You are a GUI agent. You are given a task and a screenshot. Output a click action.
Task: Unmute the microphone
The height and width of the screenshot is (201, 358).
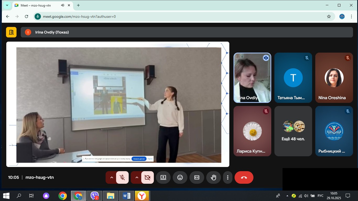coord(122,177)
